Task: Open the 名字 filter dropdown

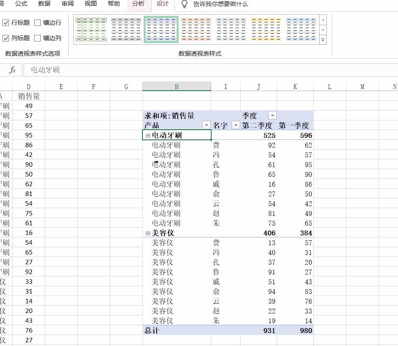Action: tap(236, 125)
